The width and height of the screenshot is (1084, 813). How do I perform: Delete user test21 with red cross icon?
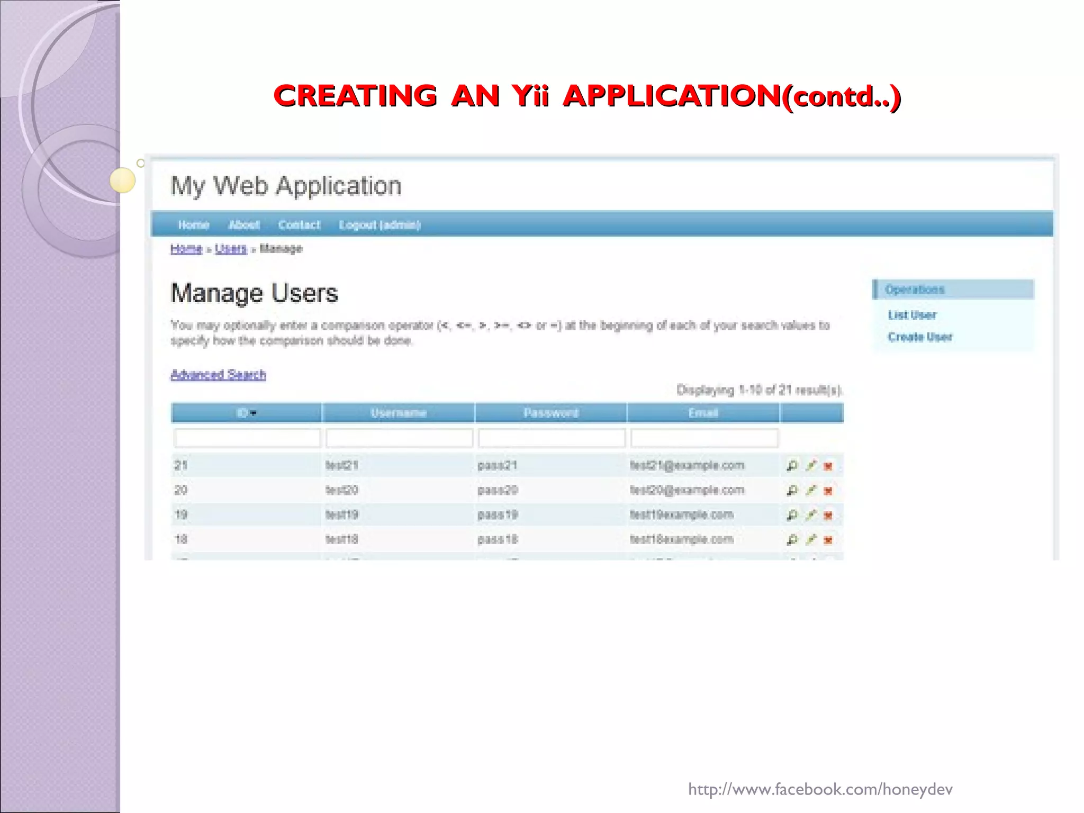[828, 466]
